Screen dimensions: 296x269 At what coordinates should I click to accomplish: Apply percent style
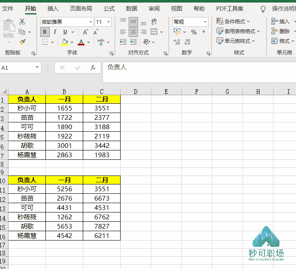point(194,32)
